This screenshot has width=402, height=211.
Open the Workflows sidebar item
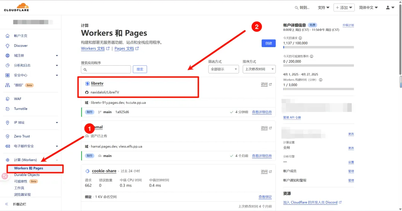(19, 188)
